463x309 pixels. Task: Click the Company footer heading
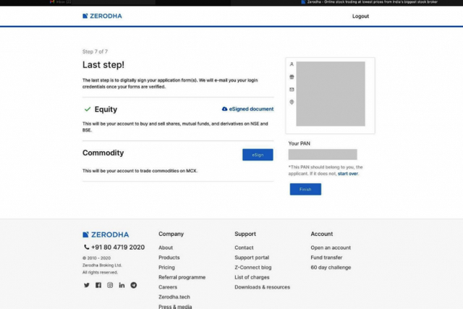[171, 234]
